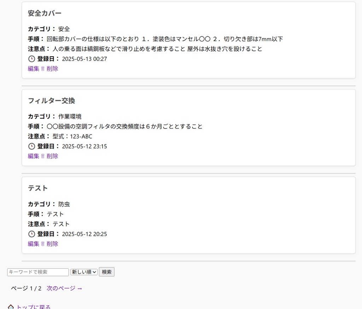
Task: Click the 安全カバー card title
Action: pyautogui.click(x=44, y=13)
